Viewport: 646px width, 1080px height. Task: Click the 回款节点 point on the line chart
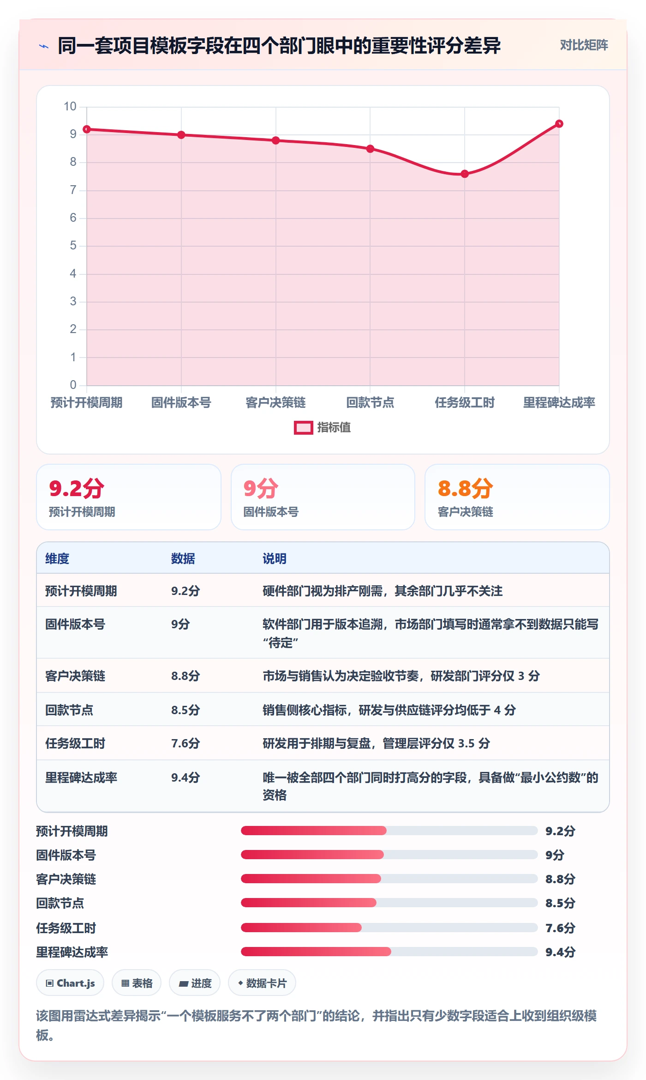[x=370, y=149]
